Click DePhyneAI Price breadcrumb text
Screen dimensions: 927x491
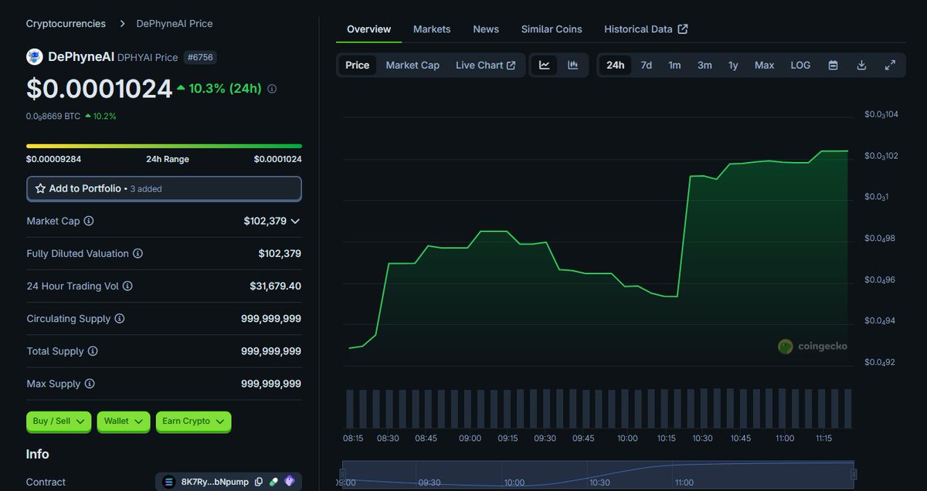(x=175, y=23)
